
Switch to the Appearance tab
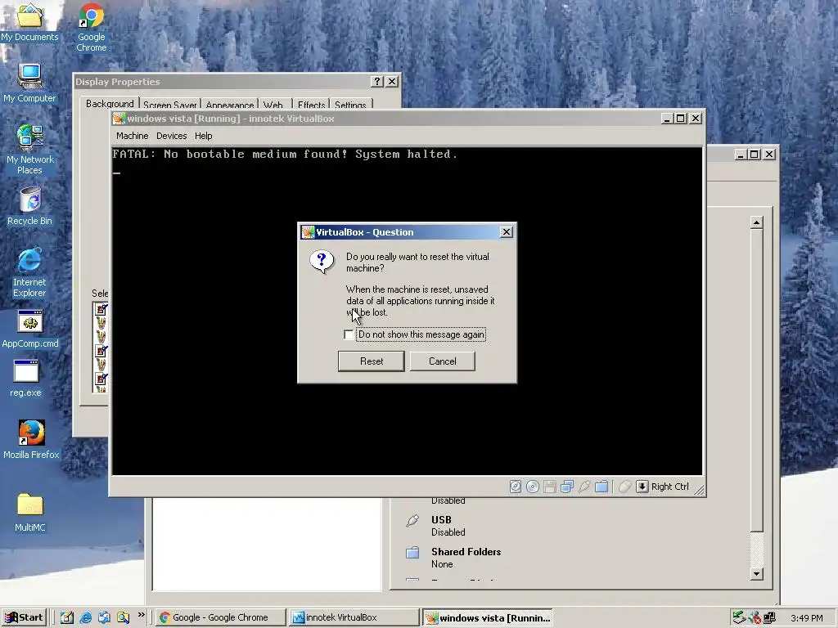230,104
